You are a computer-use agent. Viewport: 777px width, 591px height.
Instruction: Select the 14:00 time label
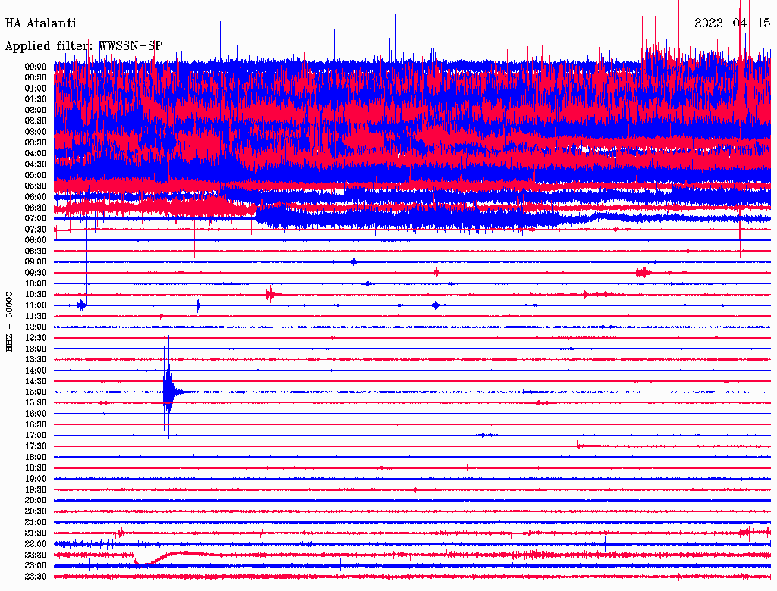pos(36,371)
